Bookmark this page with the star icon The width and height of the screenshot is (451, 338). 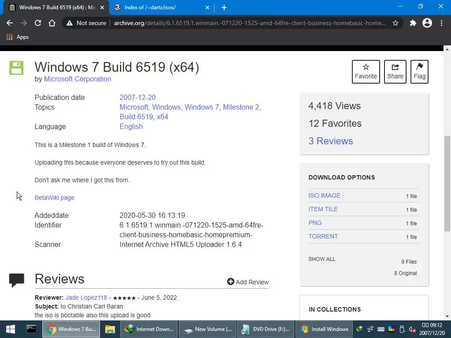pyautogui.click(x=396, y=23)
